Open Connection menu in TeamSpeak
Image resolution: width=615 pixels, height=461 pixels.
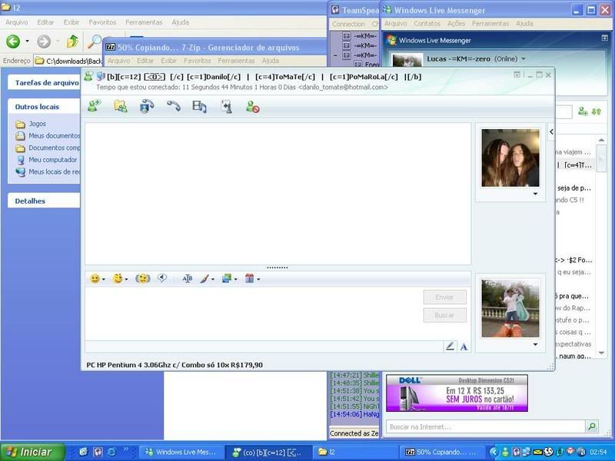click(348, 24)
